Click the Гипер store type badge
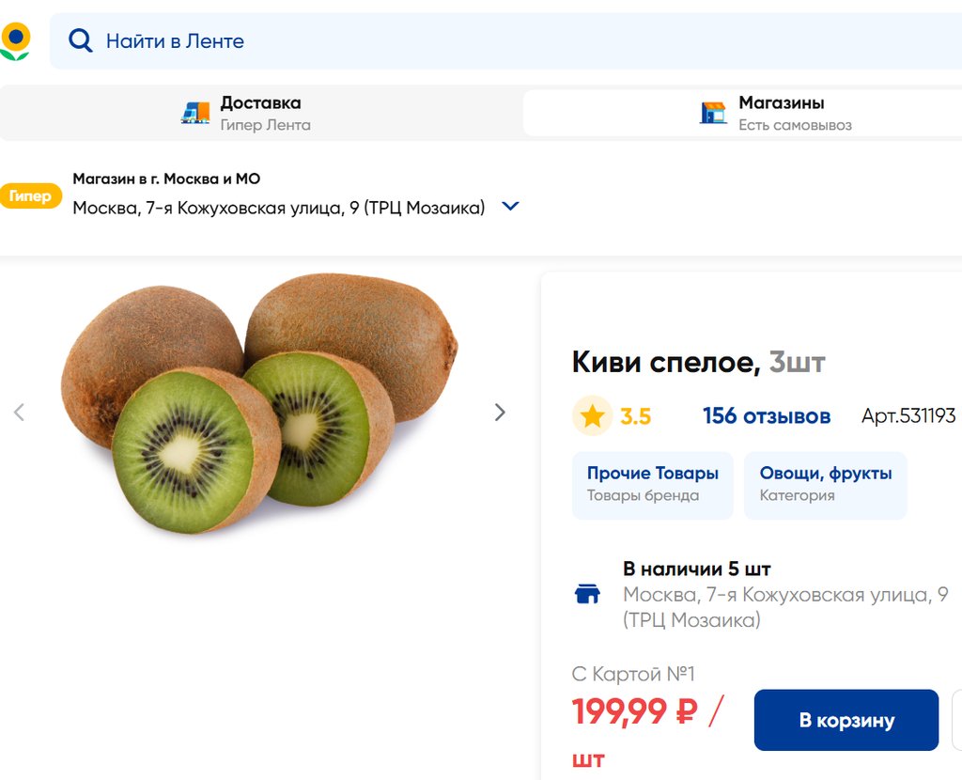This screenshot has height=780, width=962. [x=30, y=196]
